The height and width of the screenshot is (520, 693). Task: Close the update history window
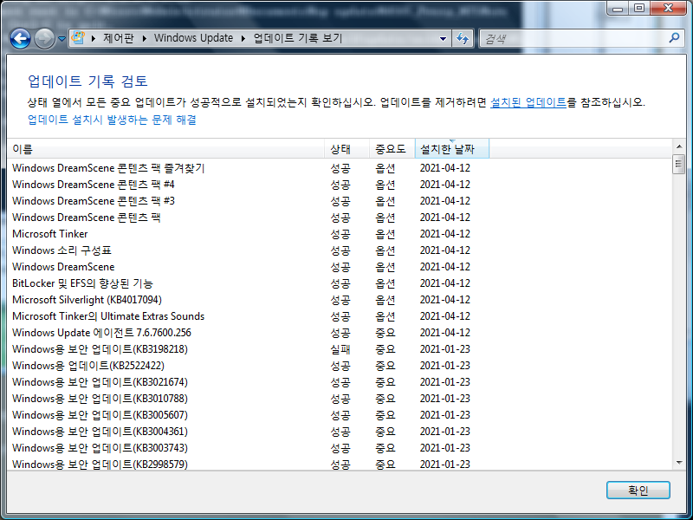pyautogui.click(x=668, y=9)
